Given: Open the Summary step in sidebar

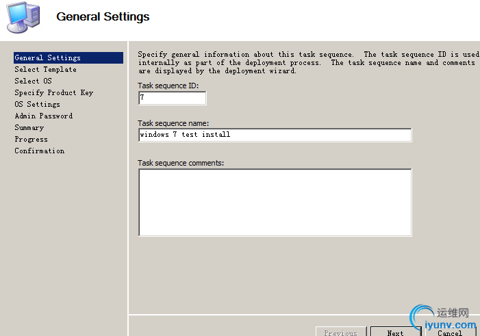Looking at the screenshot, I should [x=29, y=128].
